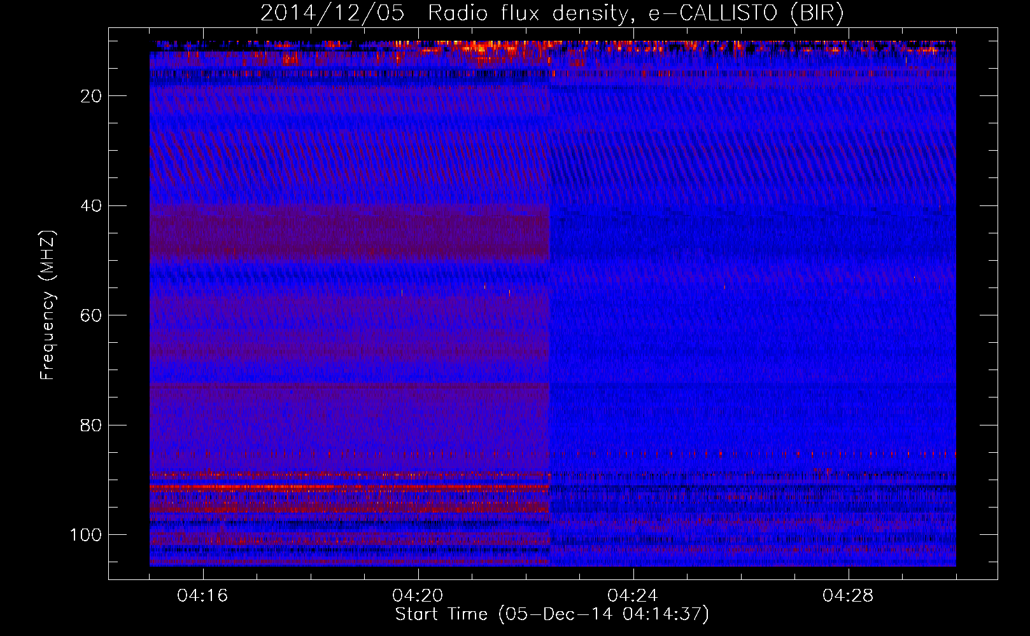Click the '04:28' time tick label
The width and height of the screenshot is (1030, 636).
[848, 596]
